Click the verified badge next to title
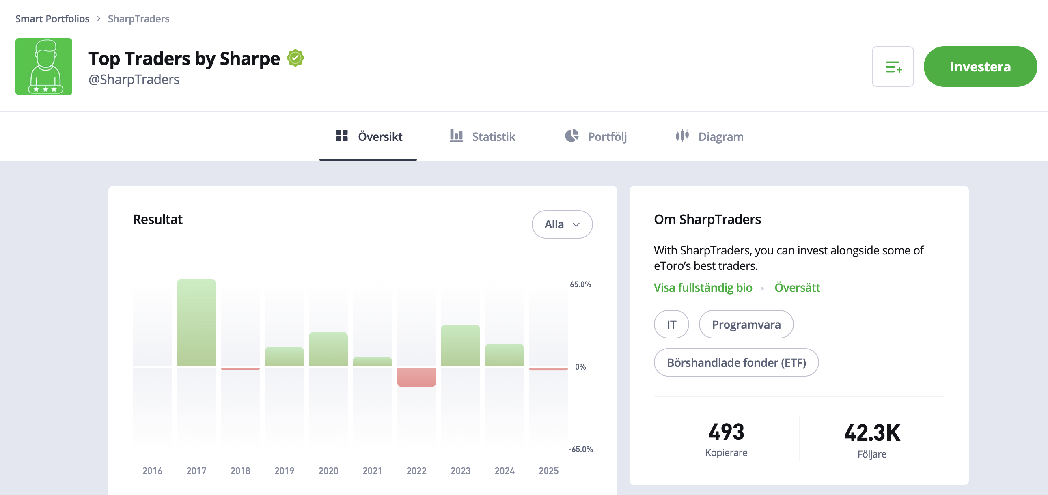 295,58
